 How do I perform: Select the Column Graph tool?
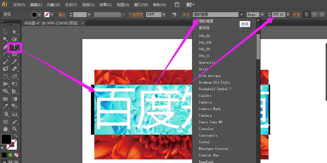(x=14, y=114)
